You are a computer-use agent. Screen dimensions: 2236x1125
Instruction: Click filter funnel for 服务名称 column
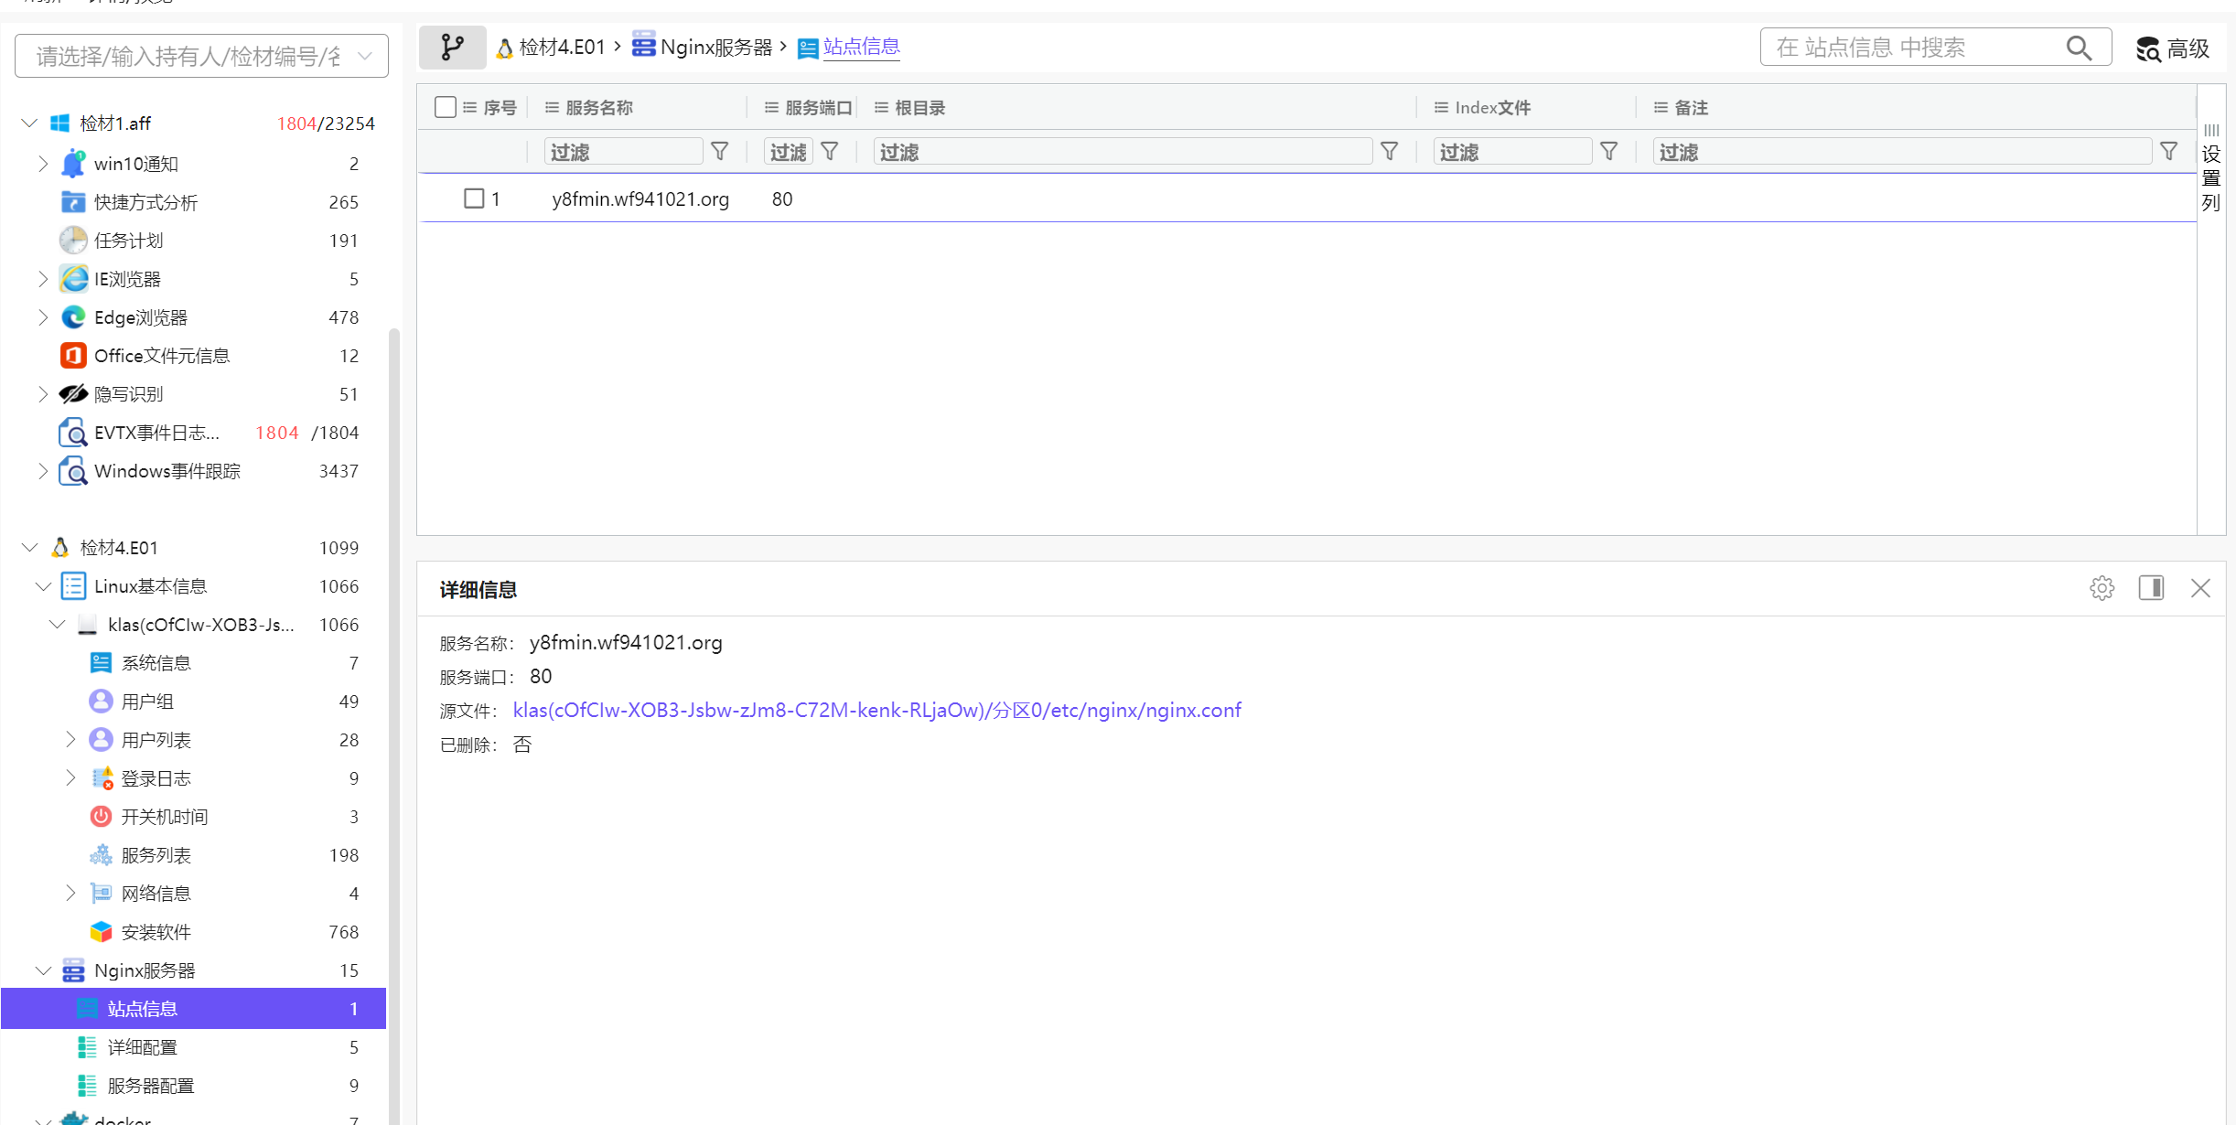click(x=720, y=152)
